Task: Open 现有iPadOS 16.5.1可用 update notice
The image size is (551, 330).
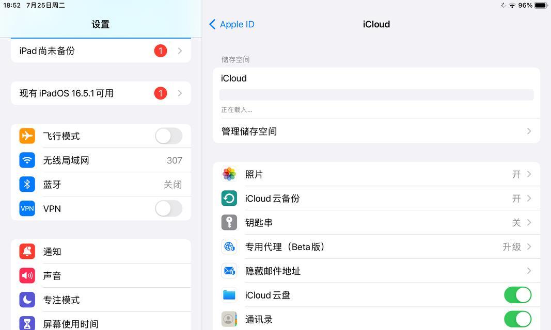Action: [x=101, y=93]
